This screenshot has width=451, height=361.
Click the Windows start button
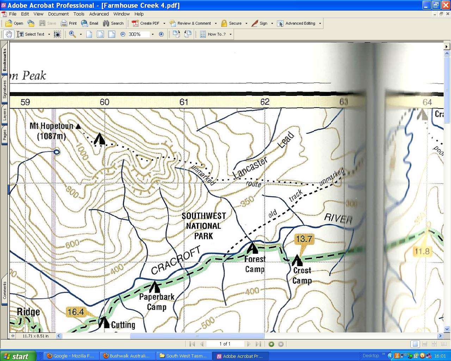coord(18,356)
